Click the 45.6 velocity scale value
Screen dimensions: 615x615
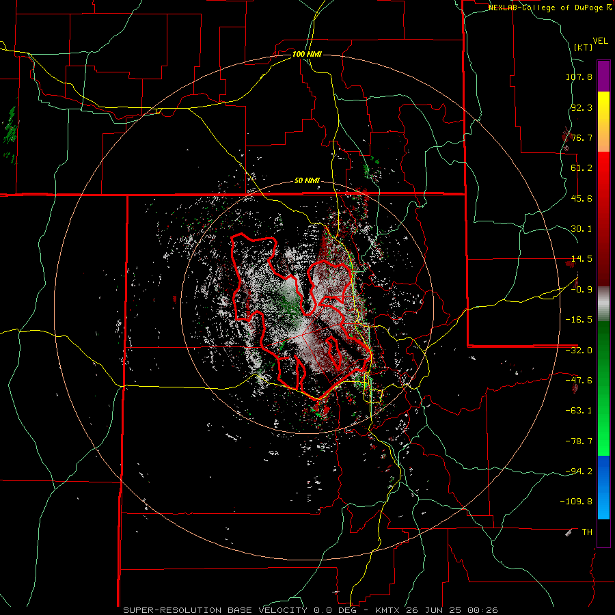click(582, 198)
